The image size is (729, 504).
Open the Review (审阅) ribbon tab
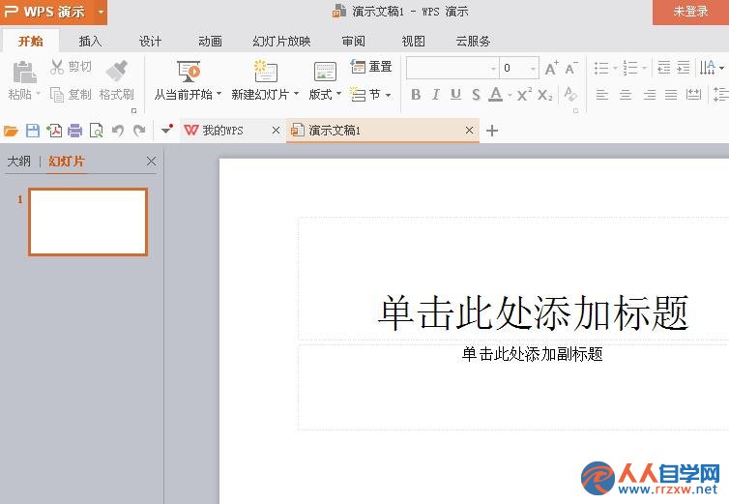(353, 41)
